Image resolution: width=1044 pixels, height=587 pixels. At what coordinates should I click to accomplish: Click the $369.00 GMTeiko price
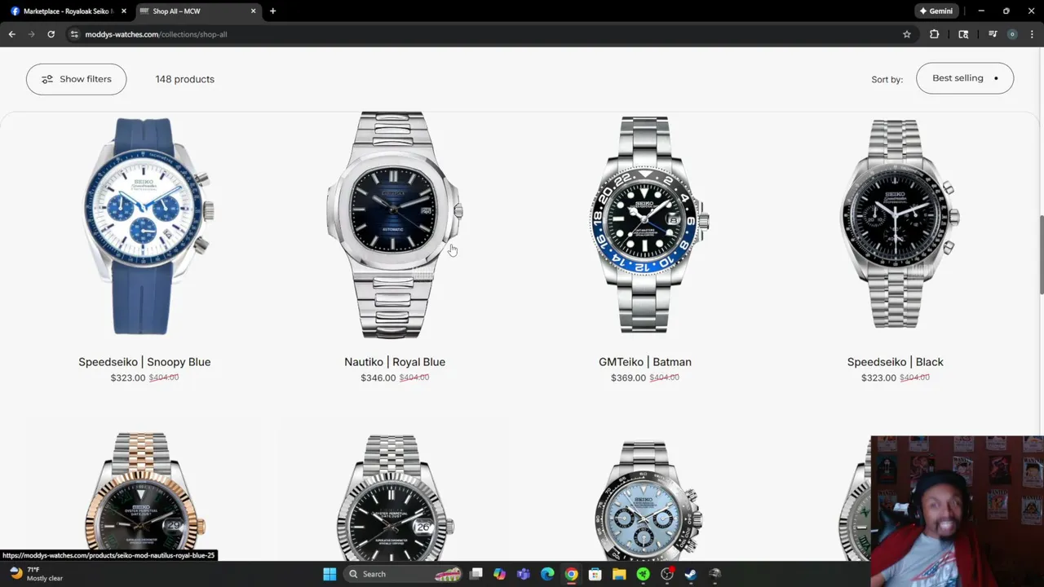point(628,377)
